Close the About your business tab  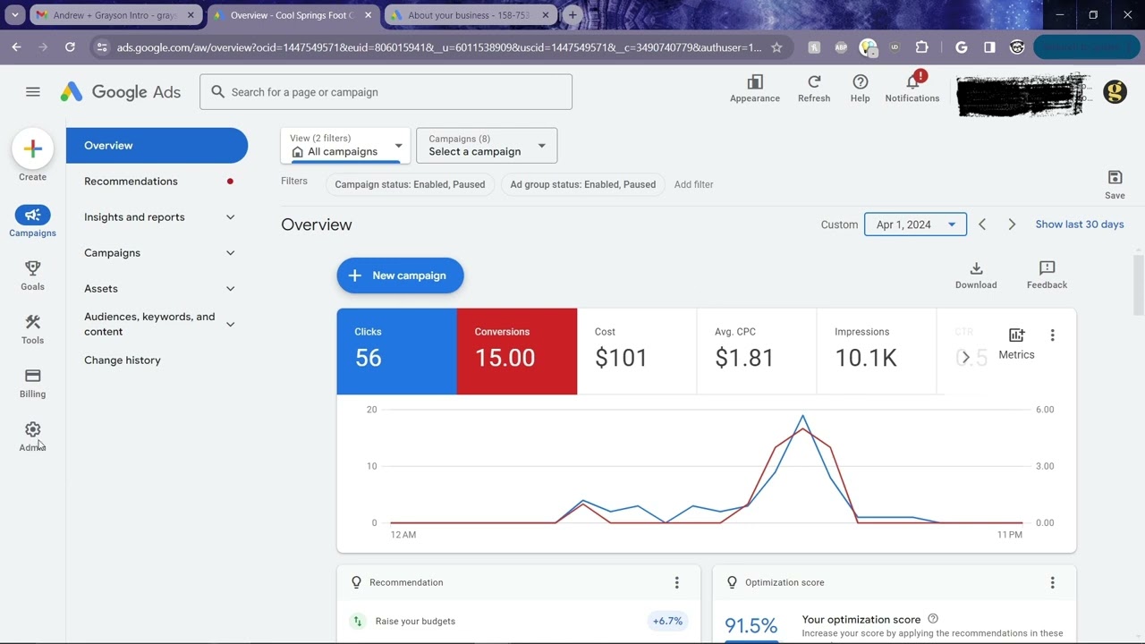(x=546, y=15)
